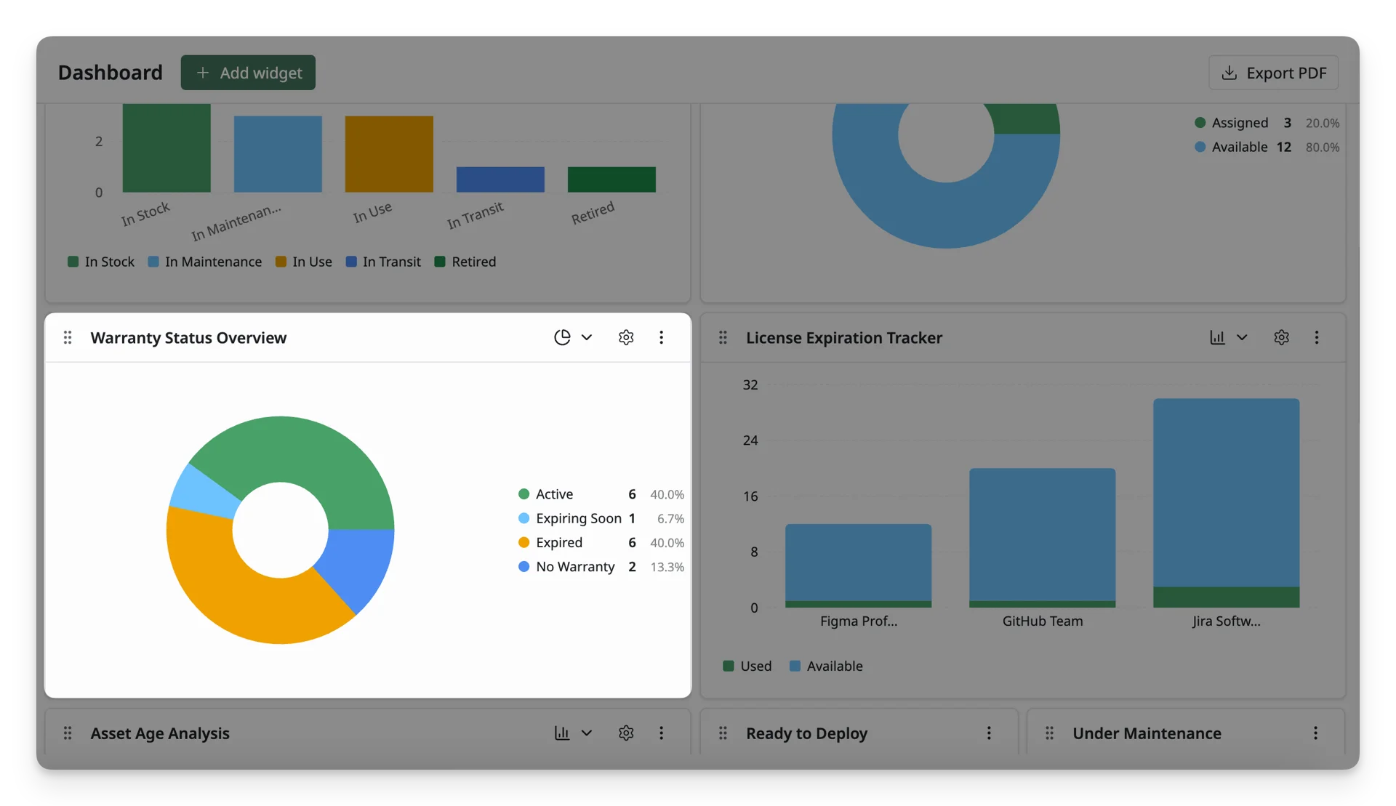The image size is (1396, 806).
Task: Select the Active warranty legend entry
Action: pos(601,494)
